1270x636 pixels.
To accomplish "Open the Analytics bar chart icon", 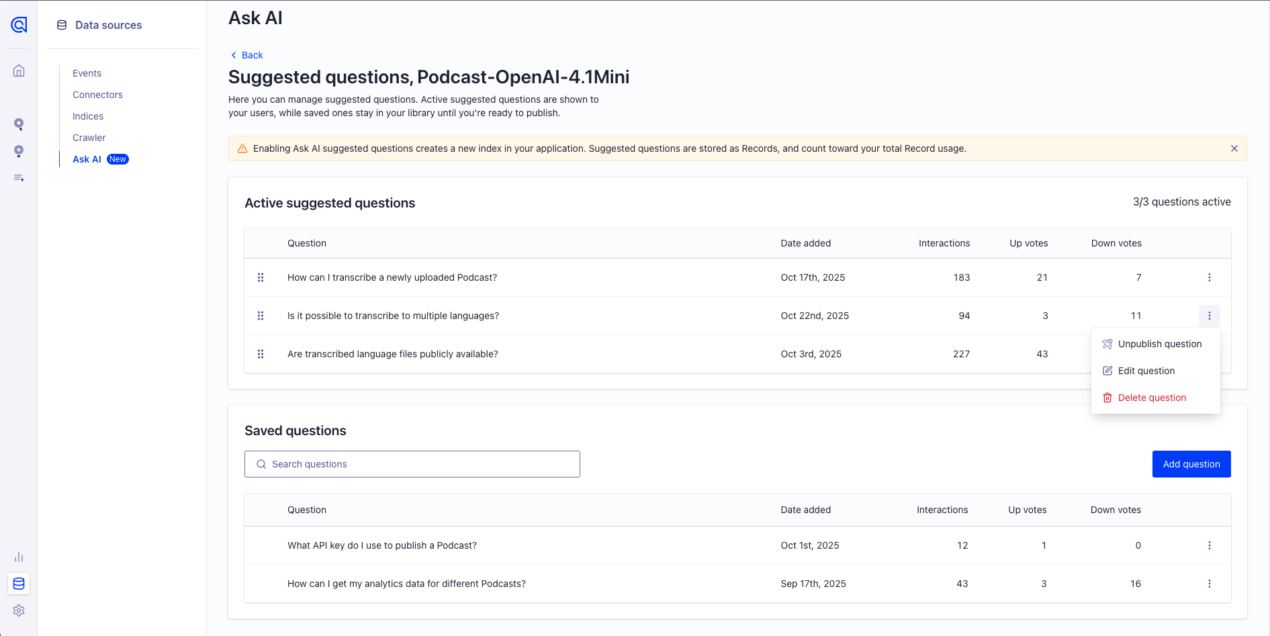I will [x=19, y=557].
